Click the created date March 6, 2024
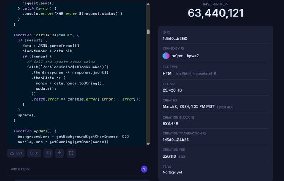 coord(188,106)
